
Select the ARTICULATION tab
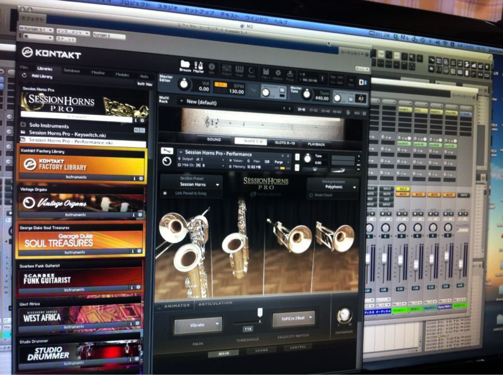pyautogui.click(x=215, y=303)
